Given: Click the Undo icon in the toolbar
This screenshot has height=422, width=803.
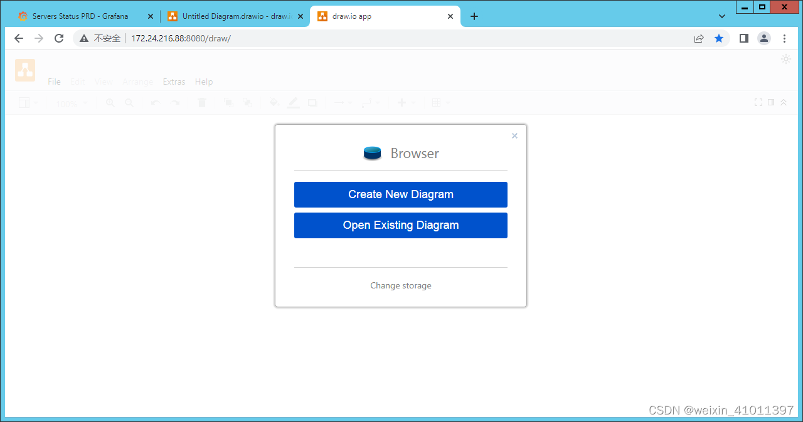Looking at the screenshot, I should tap(155, 102).
